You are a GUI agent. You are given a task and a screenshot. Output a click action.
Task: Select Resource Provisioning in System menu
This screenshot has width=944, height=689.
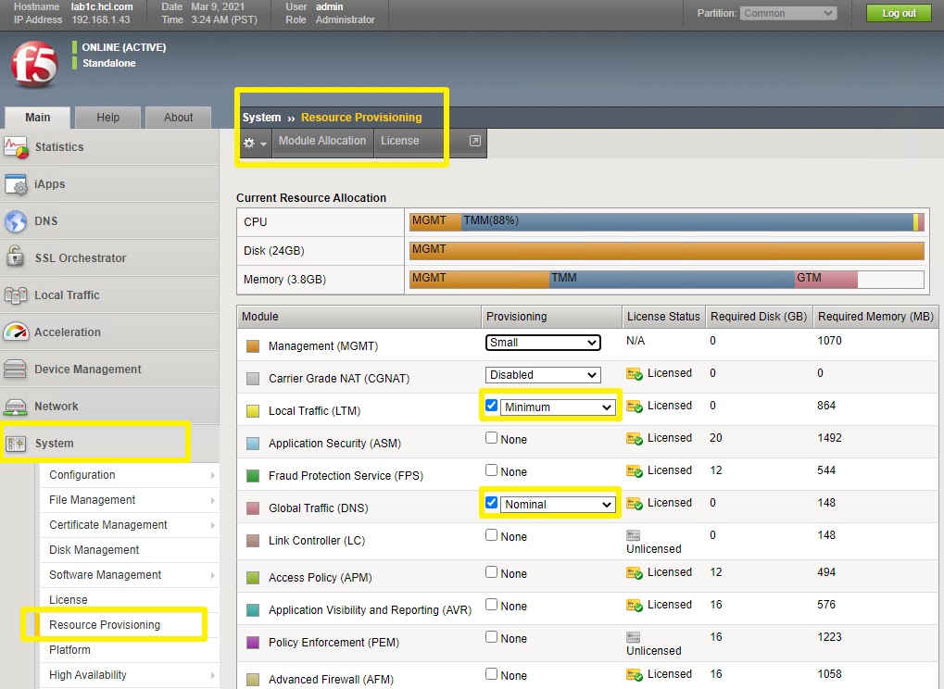[105, 625]
